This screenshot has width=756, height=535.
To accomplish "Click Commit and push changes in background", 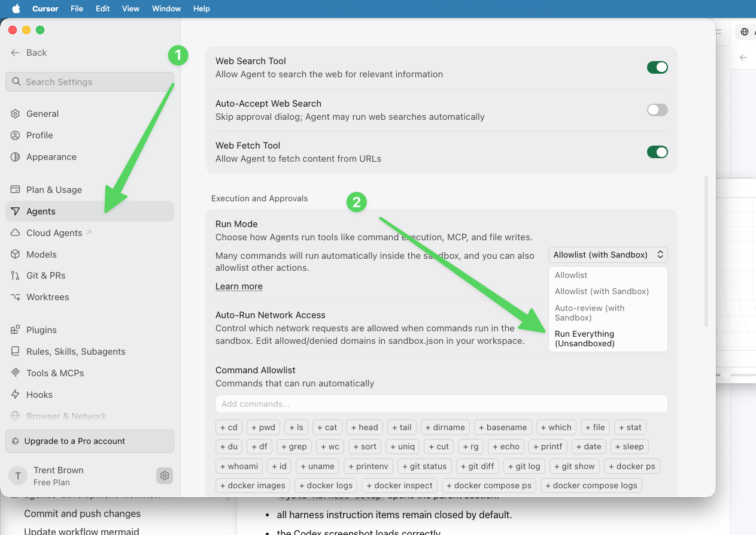I will [x=83, y=513].
